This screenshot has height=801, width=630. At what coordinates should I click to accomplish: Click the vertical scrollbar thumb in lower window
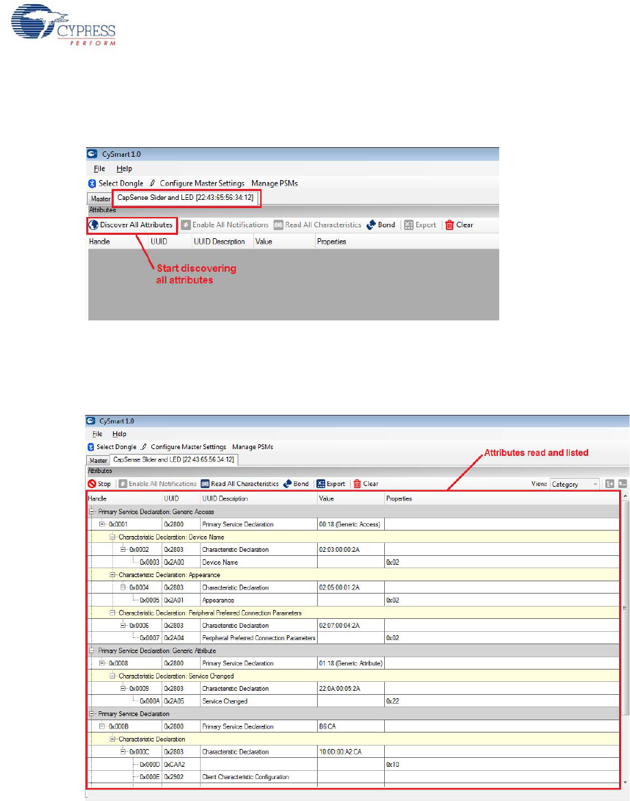[x=625, y=608]
